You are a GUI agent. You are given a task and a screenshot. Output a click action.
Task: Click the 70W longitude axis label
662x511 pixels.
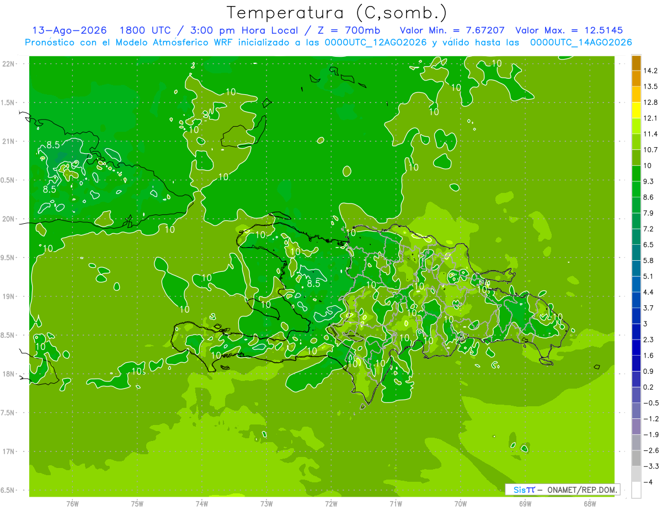click(x=461, y=503)
